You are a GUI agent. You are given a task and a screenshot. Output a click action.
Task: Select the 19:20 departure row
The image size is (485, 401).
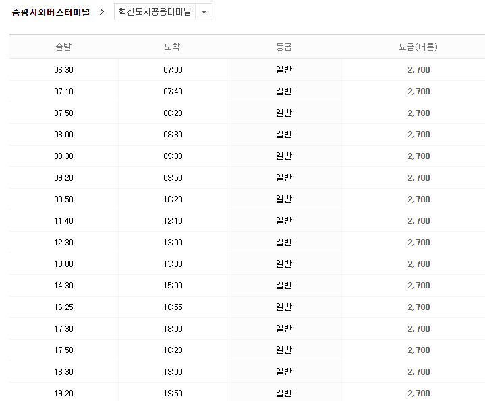pos(247,392)
